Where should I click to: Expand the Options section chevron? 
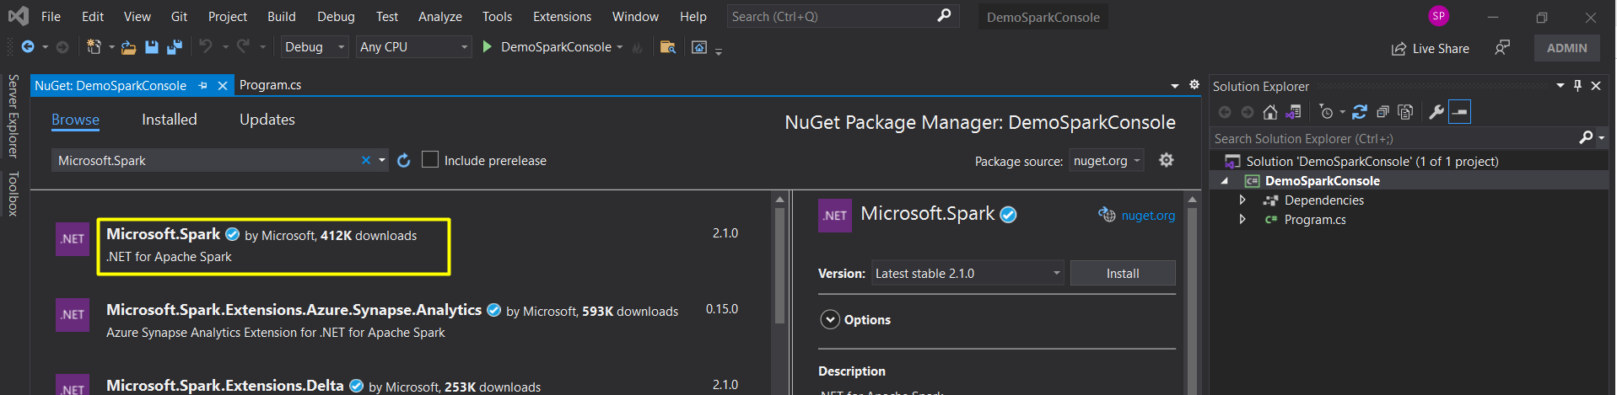pos(830,319)
